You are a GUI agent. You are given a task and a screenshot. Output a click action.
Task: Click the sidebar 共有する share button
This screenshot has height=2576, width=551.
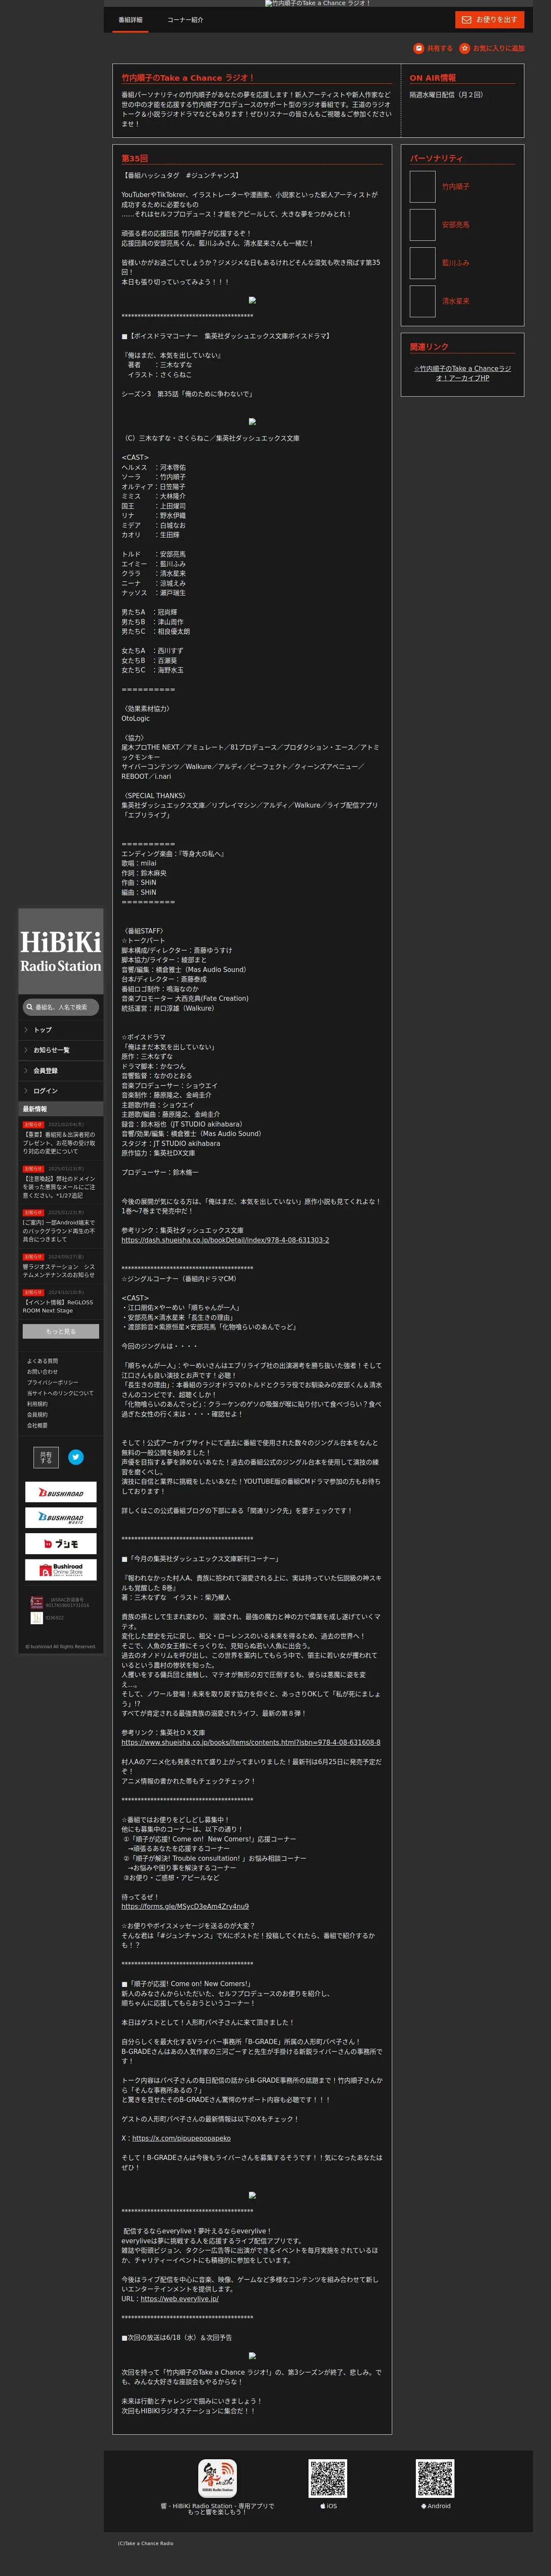click(x=46, y=1457)
